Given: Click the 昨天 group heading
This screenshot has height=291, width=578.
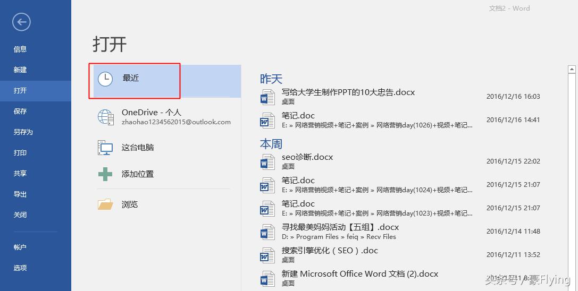Looking at the screenshot, I should pos(271,79).
